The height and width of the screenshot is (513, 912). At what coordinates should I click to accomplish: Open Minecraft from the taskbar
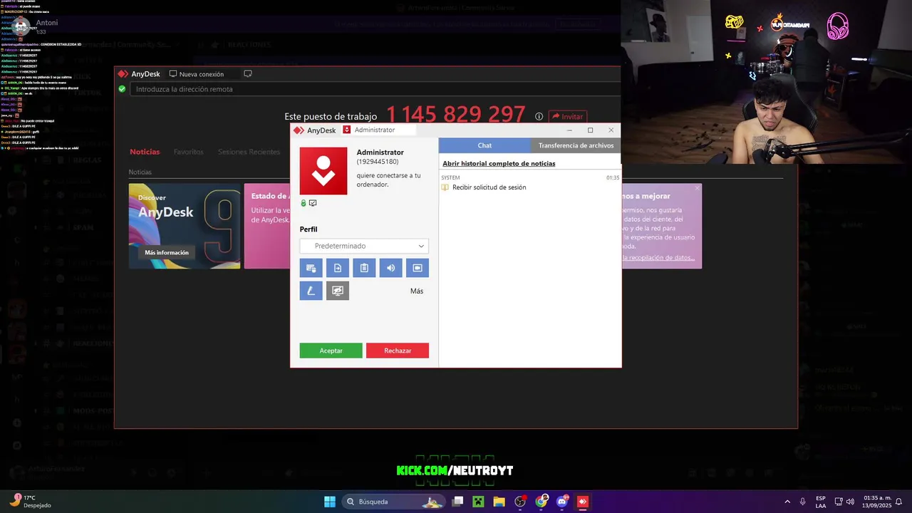[478, 502]
